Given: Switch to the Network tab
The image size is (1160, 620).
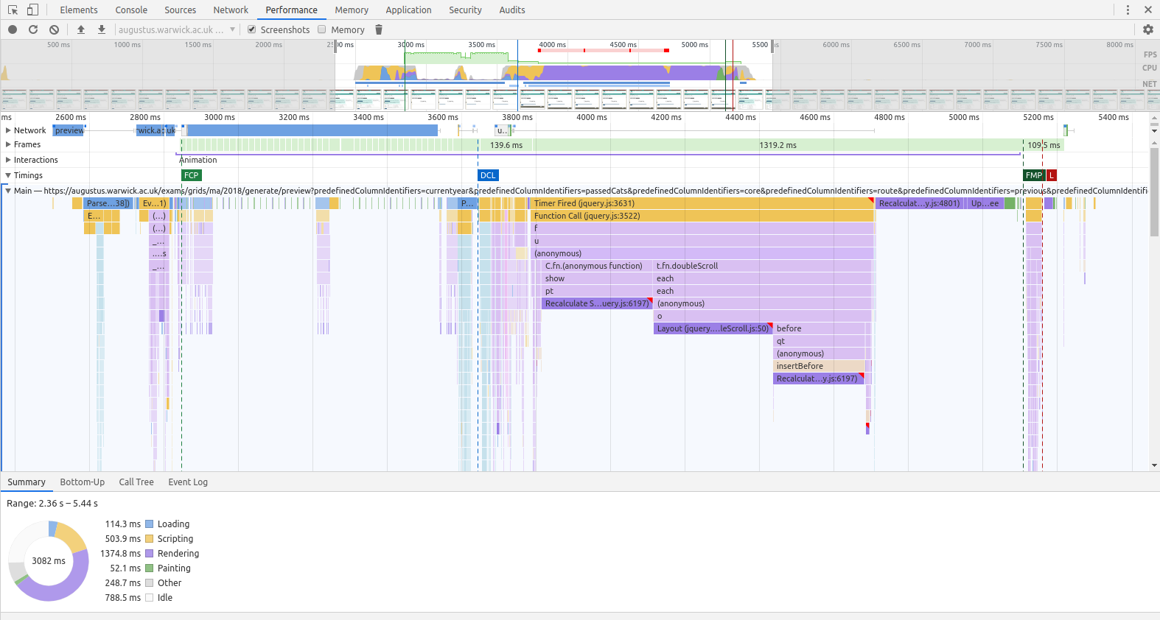Looking at the screenshot, I should click(x=231, y=10).
